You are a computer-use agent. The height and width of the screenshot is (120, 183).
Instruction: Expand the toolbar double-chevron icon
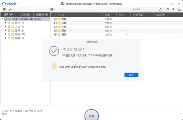(133, 10)
